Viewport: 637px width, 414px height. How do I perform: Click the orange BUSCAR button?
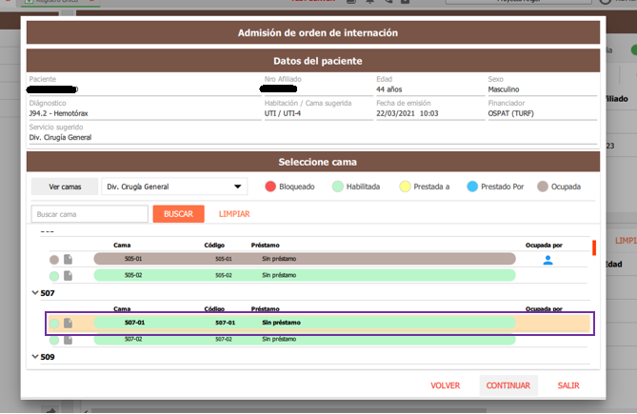pos(178,214)
